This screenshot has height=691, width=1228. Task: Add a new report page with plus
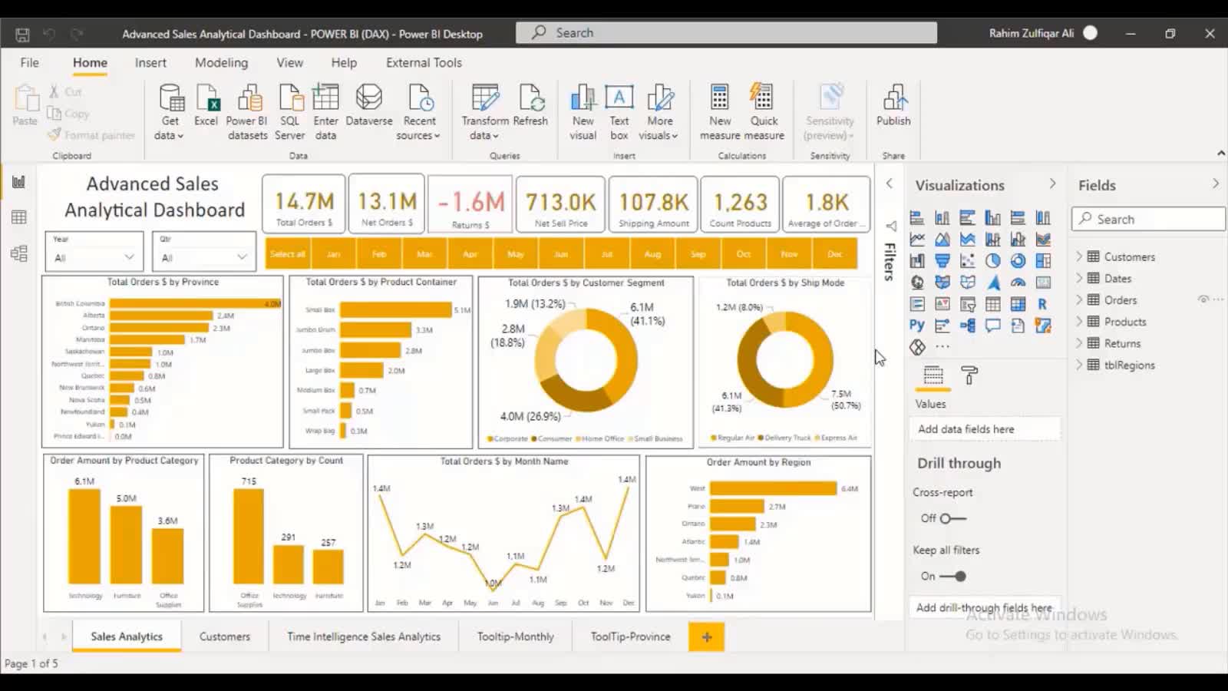point(707,636)
